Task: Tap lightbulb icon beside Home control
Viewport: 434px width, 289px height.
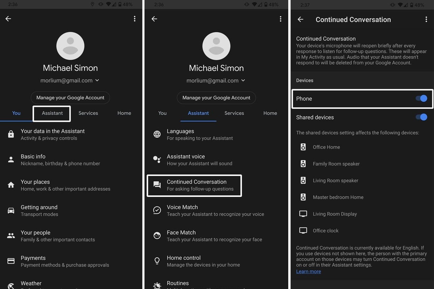Action: pos(157,261)
